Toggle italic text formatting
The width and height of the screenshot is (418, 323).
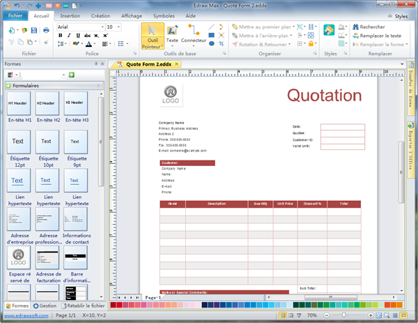point(70,36)
